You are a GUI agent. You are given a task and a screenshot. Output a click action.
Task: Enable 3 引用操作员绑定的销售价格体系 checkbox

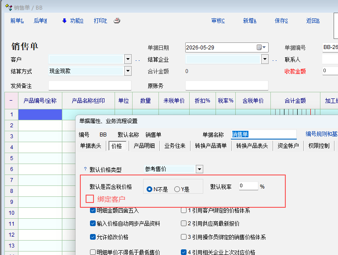tap(183, 237)
